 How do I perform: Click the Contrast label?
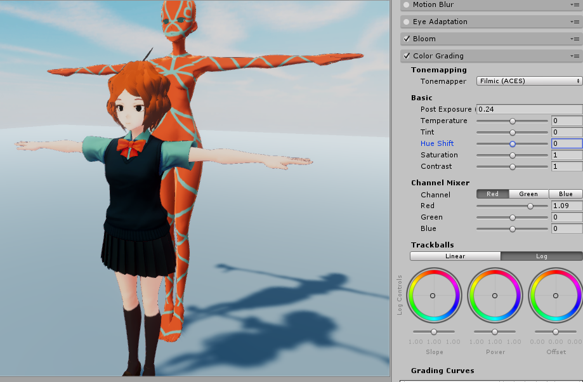coord(436,166)
